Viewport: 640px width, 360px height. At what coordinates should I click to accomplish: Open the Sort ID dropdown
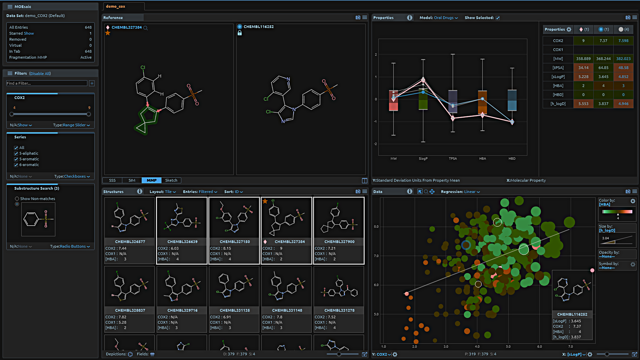click(x=239, y=192)
